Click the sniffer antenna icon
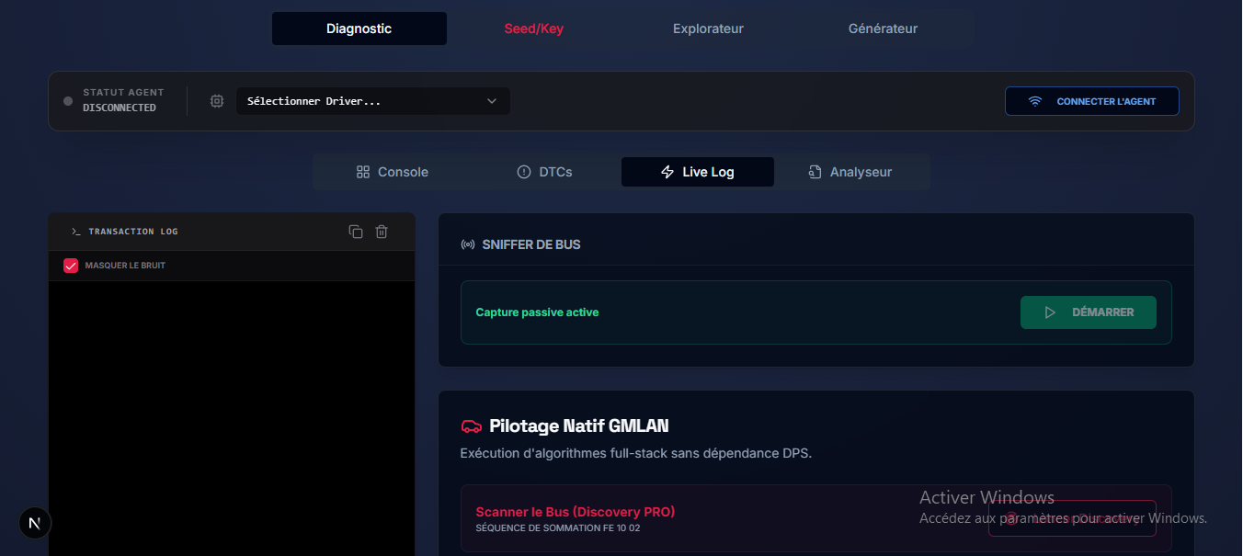The width and height of the screenshot is (1243, 556). pyautogui.click(x=468, y=244)
